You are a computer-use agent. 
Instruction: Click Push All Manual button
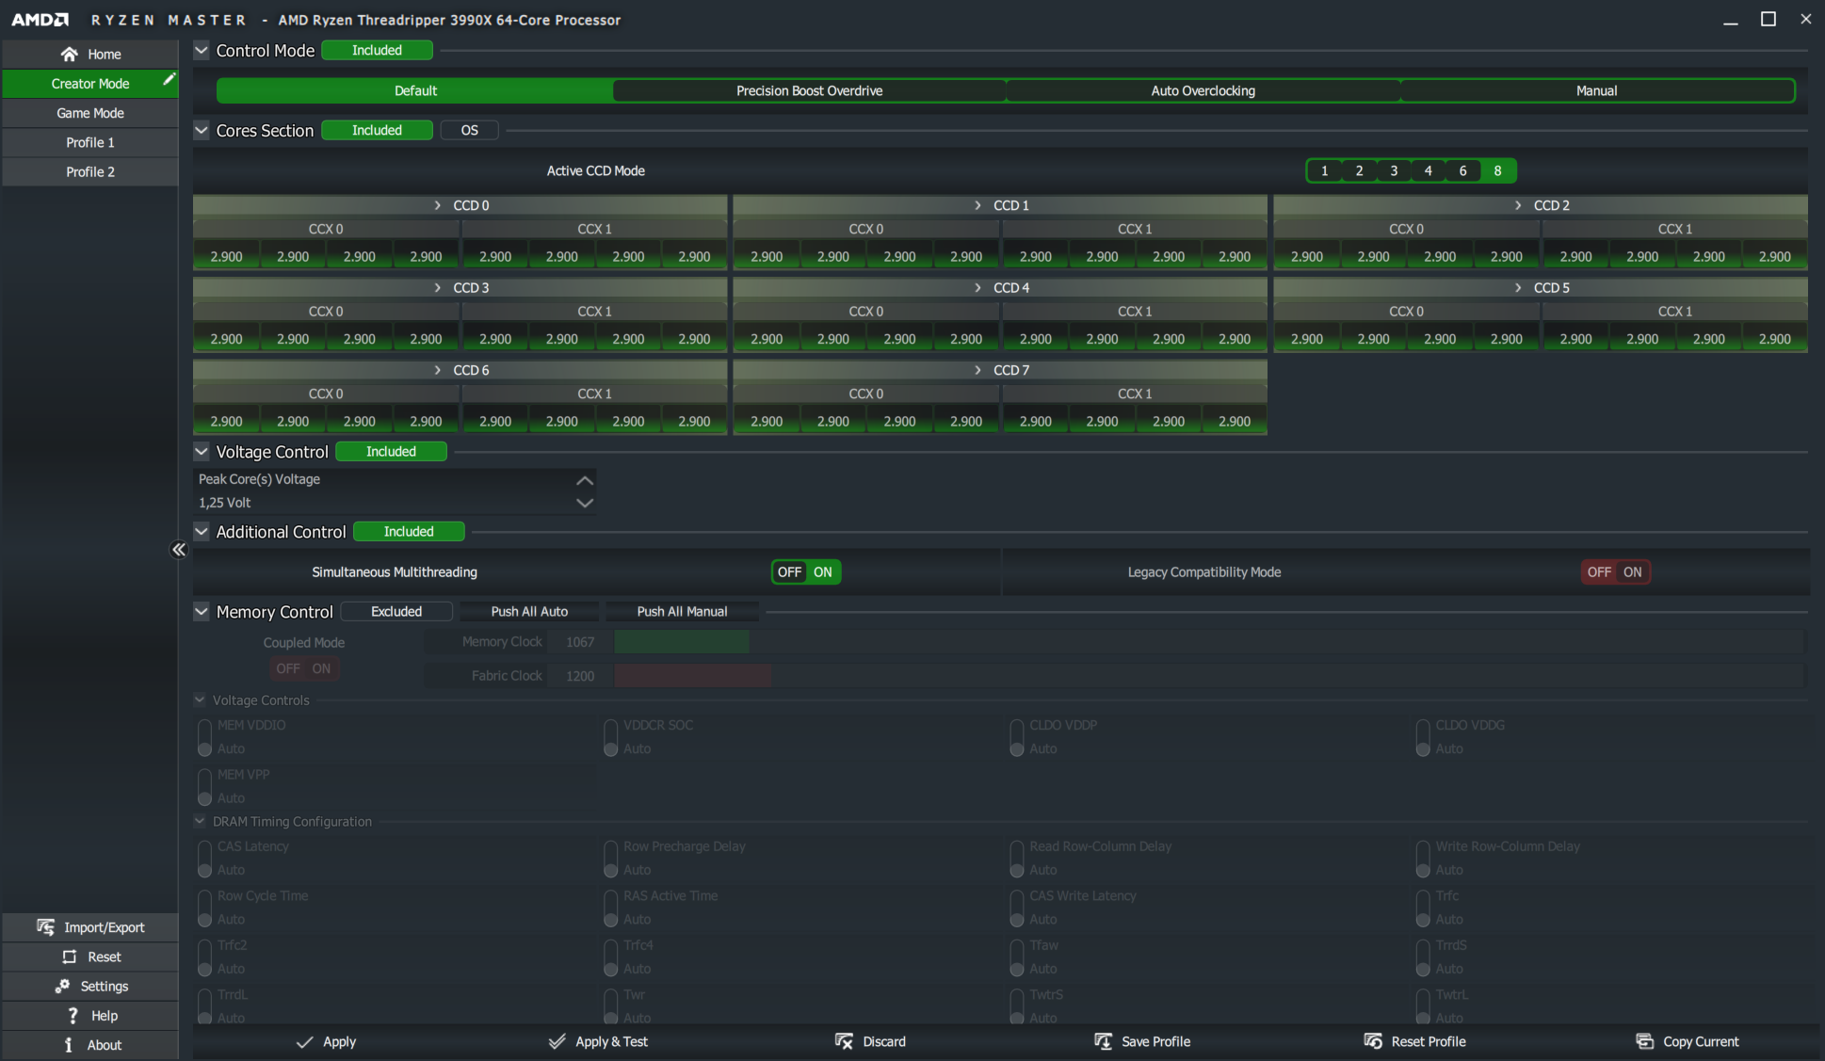[x=682, y=612]
